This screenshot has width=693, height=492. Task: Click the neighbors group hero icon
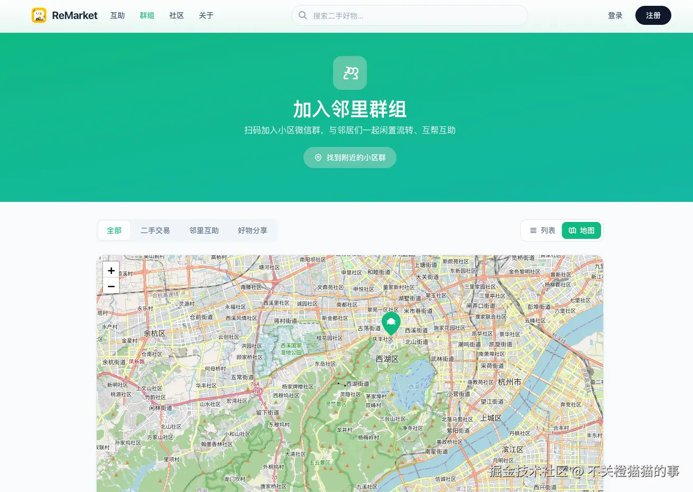pos(350,73)
